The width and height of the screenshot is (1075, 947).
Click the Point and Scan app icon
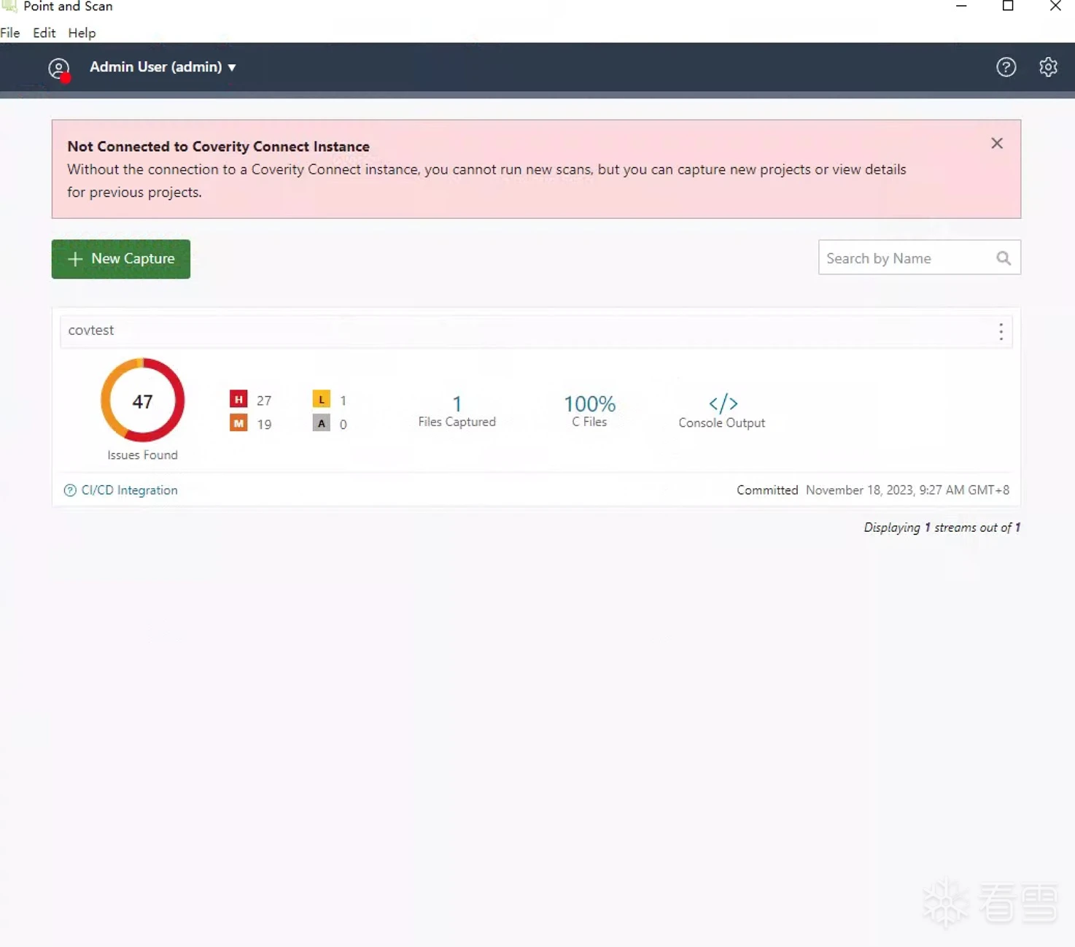point(9,7)
